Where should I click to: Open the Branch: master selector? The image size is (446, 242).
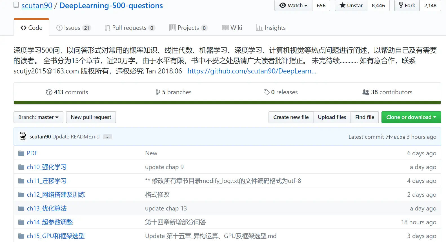pos(38,117)
